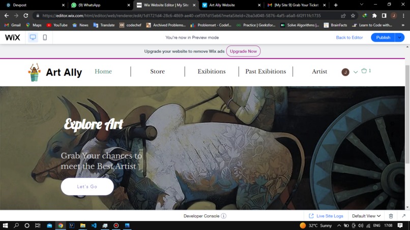Clear console with trash icon

point(391,216)
